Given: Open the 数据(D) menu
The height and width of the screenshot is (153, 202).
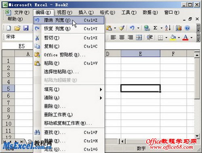Looking at the screenshot, I should pyautogui.click(x=150, y=12).
